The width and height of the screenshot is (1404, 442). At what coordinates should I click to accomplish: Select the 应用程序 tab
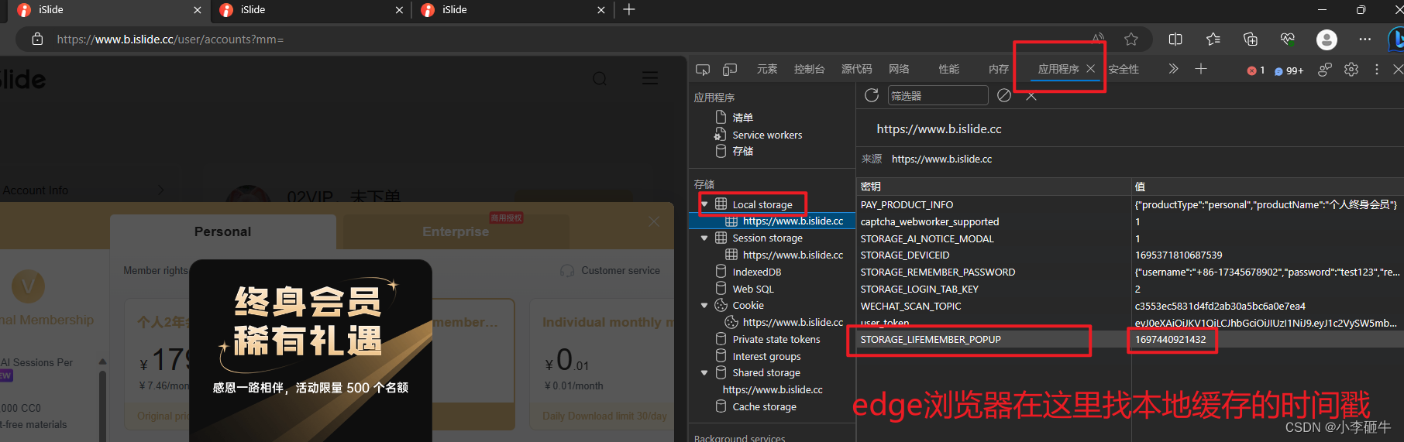[1058, 70]
